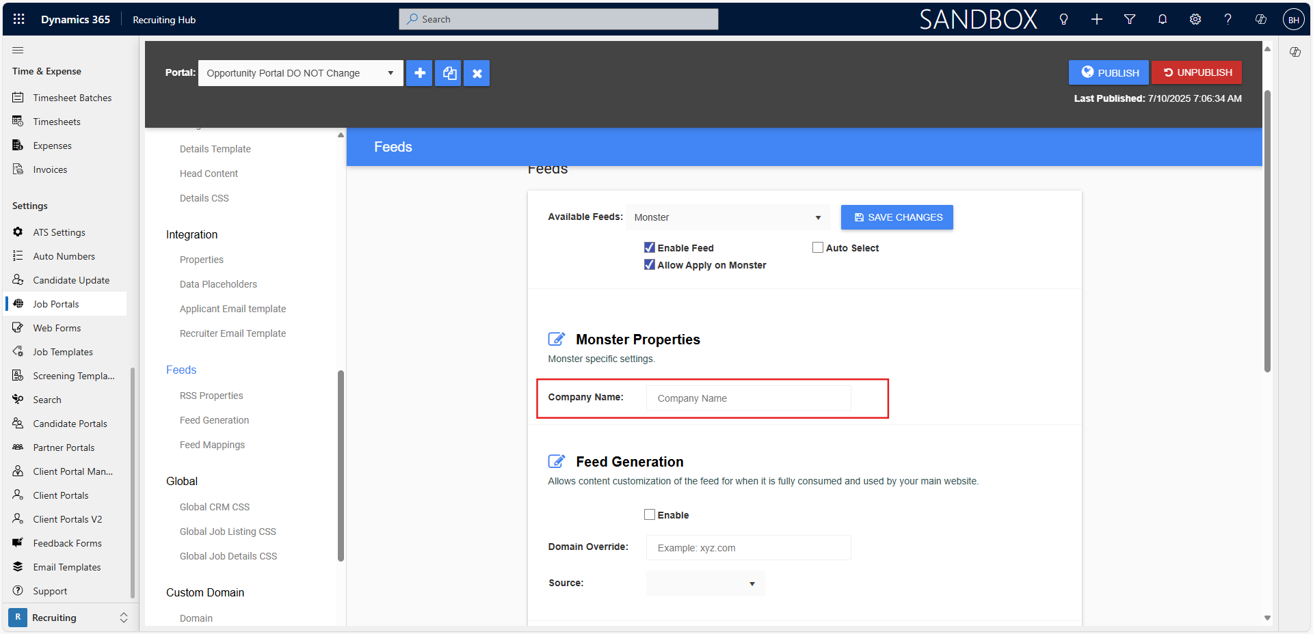The image size is (1313, 634).
Task: Click the left sidebar scrollbar
Action: point(133,482)
